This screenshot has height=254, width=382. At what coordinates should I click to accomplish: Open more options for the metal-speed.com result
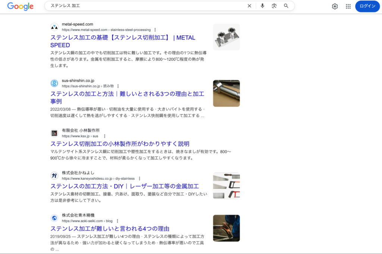coord(155,30)
